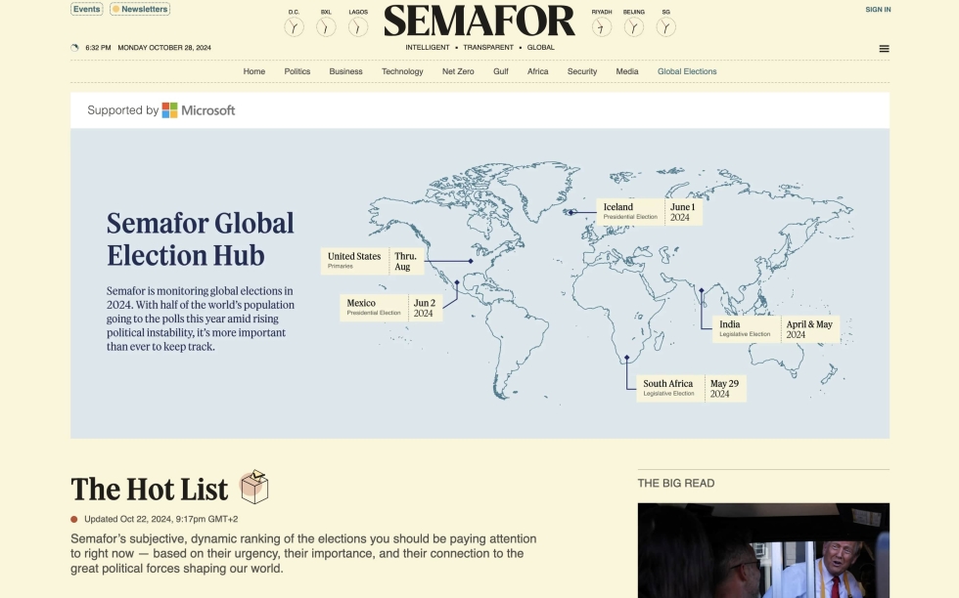Open the Politics section

click(297, 71)
